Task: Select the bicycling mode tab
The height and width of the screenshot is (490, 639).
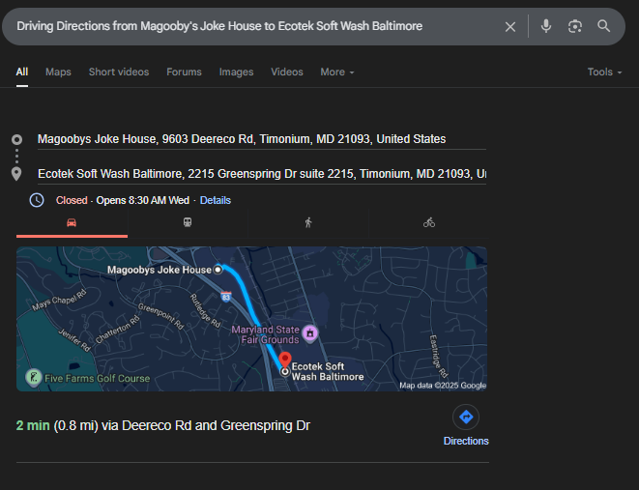Action: 428,223
